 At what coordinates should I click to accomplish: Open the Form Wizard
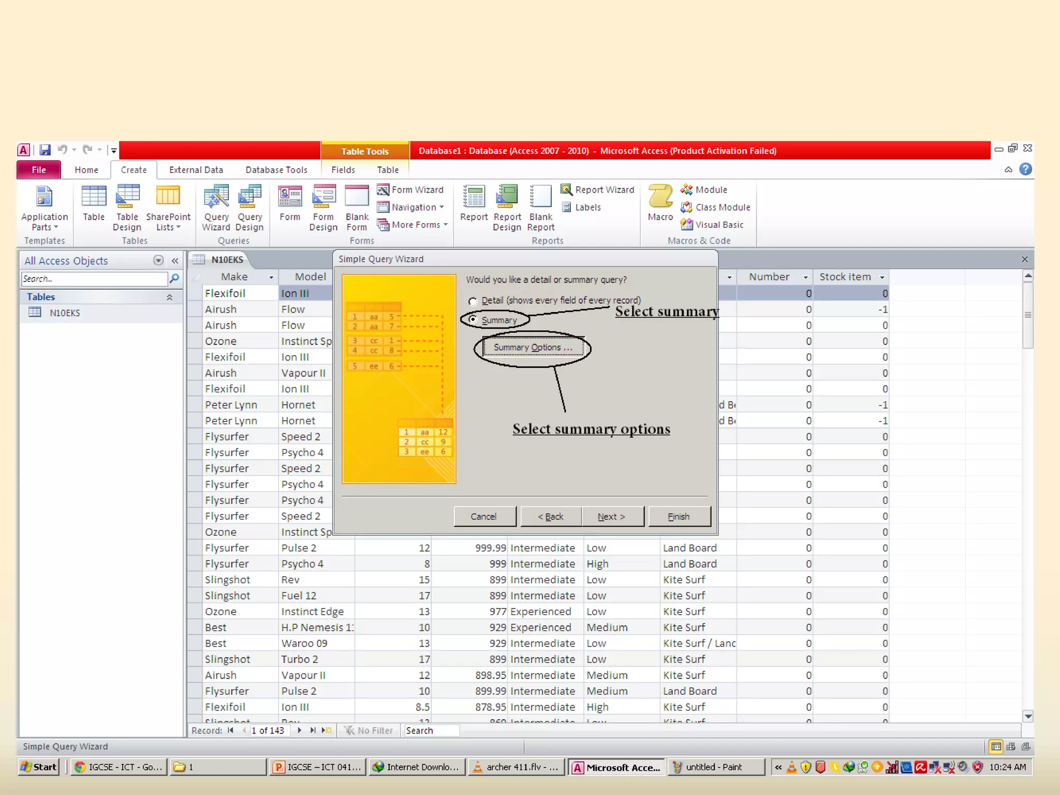(x=410, y=190)
